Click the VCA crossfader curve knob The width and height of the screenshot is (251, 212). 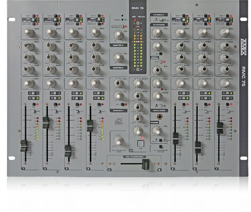(x=119, y=141)
